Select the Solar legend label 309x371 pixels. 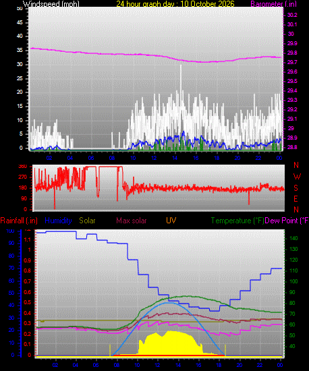click(87, 221)
